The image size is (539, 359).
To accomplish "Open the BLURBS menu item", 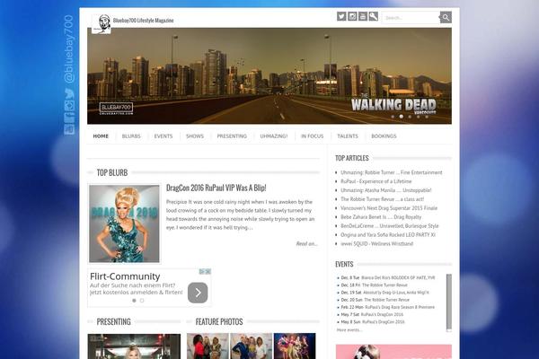I will [131, 136].
